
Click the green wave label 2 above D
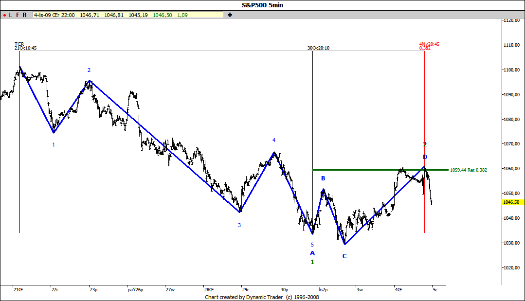tap(425, 144)
